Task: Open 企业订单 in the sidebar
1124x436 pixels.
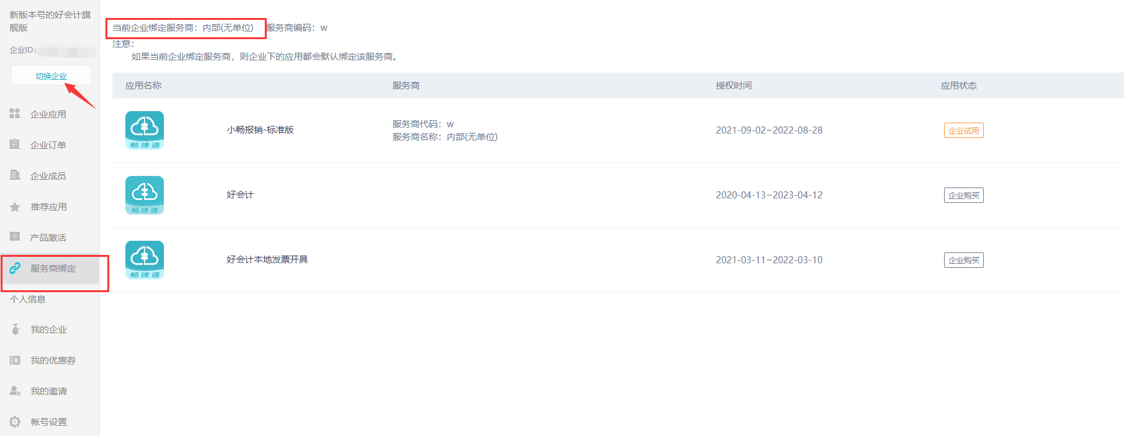Action: pyautogui.click(x=49, y=145)
